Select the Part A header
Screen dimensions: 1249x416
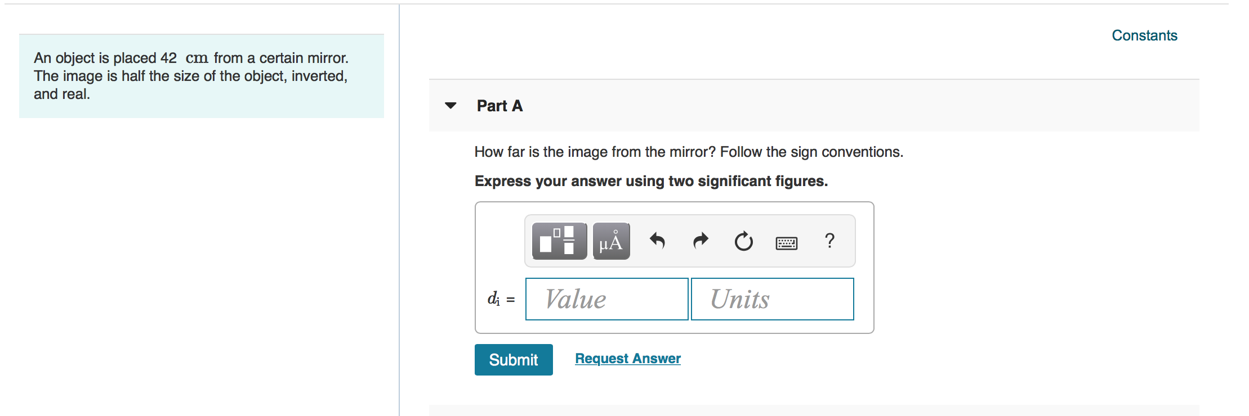click(499, 106)
